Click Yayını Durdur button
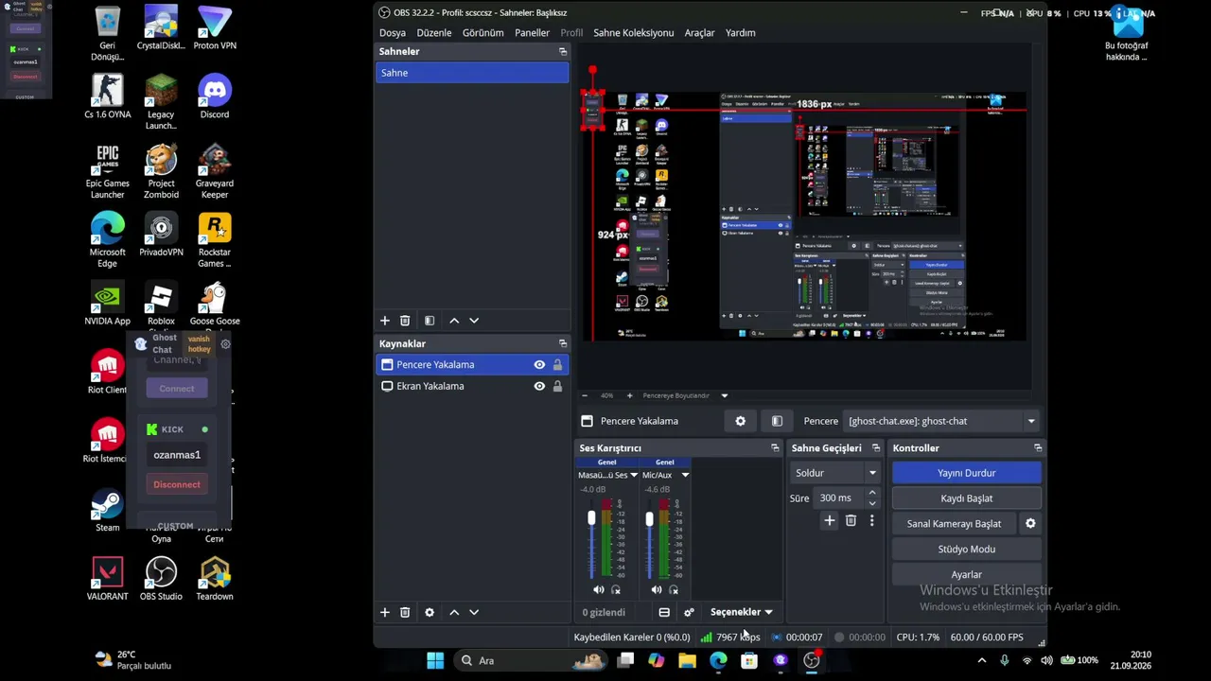1211x681 pixels. point(967,473)
